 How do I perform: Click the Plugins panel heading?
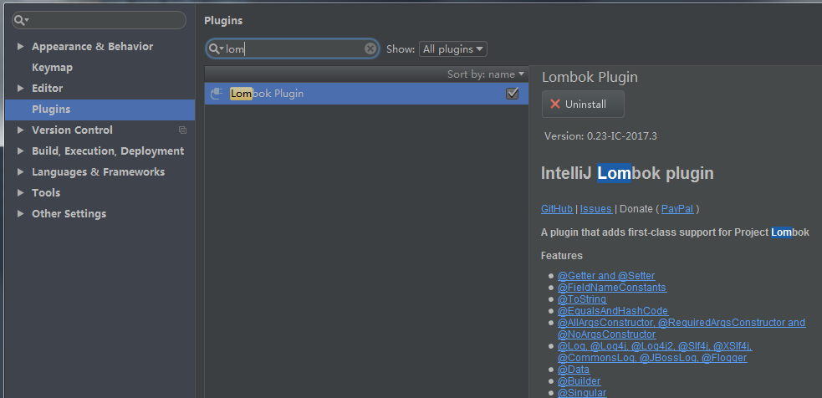223,21
